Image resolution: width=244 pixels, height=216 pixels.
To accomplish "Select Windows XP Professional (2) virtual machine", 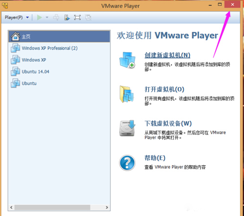I will (x=59, y=48).
